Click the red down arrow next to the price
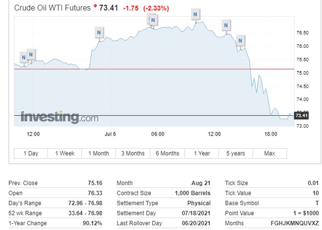The width and height of the screenshot is (322, 230). coord(95,6)
